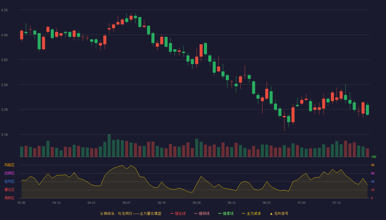This screenshot has height=220, width=386.
Task: Click the red dash icon beside 强压线
Action: click(x=172, y=213)
